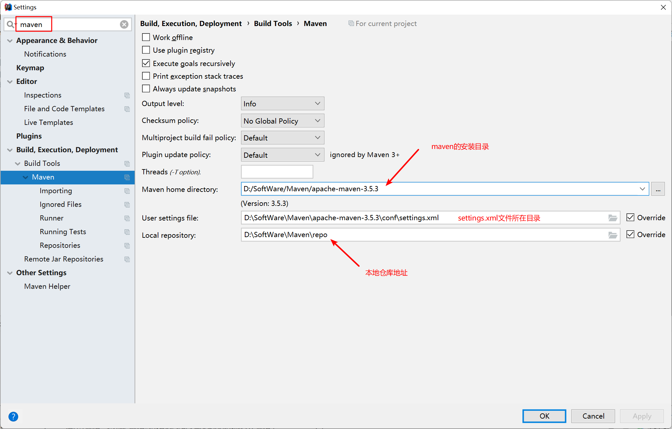Click ellipsis browse button for Maven home

pyautogui.click(x=658, y=189)
